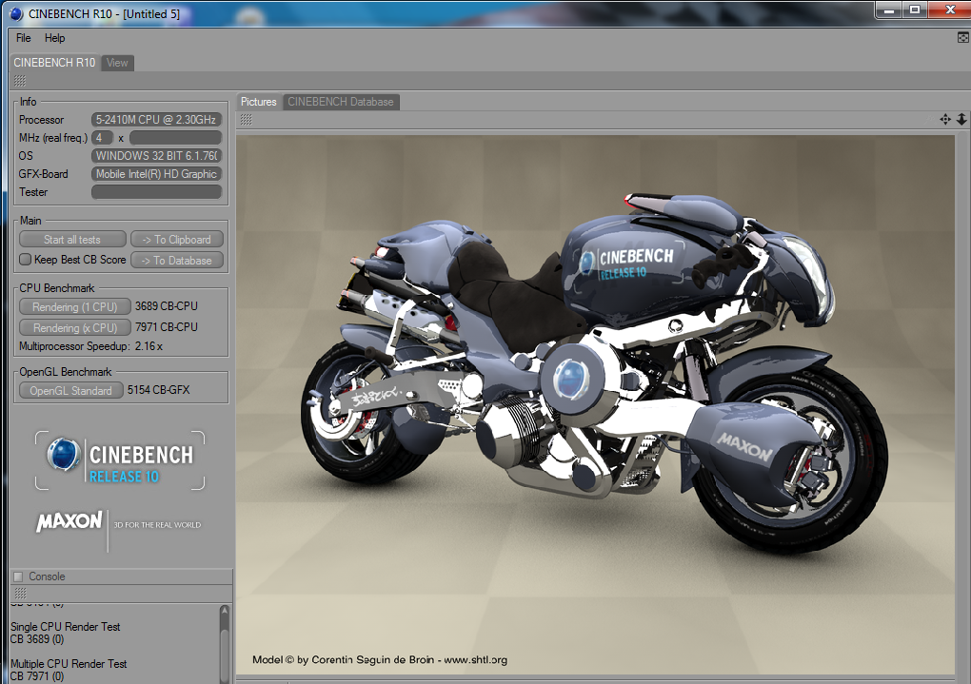Click the processor count multiplier field
The width and height of the screenshot is (971, 684).
click(x=175, y=137)
